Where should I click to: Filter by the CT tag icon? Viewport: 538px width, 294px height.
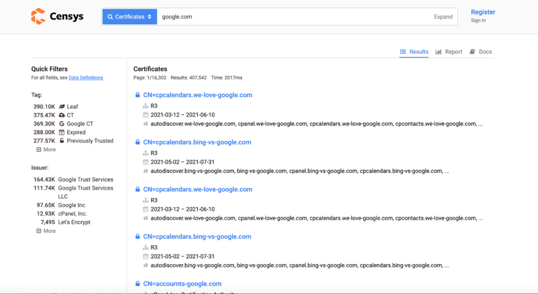click(62, 115)
